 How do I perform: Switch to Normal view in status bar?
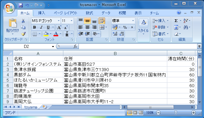tap(130, 113)
